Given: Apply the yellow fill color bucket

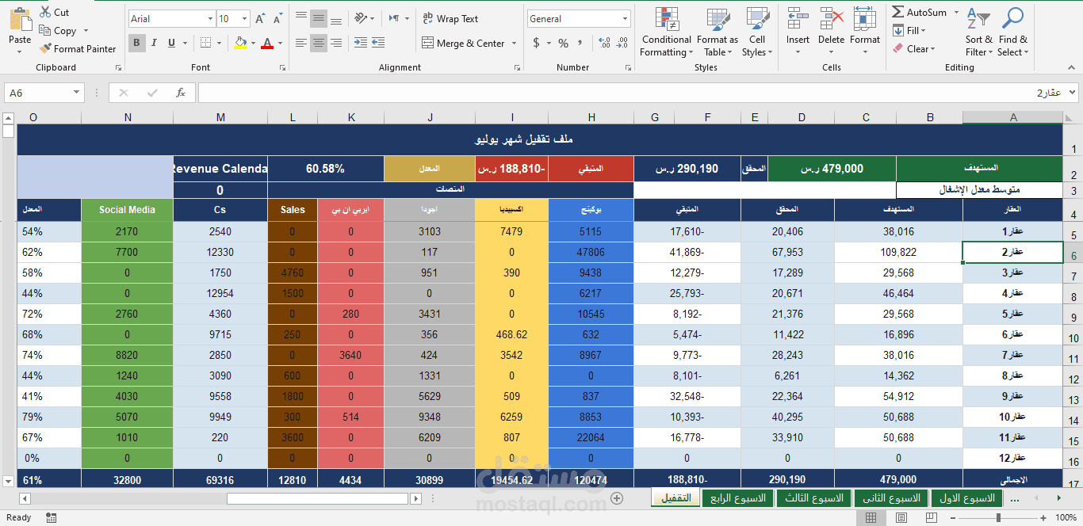Looking at the screenshot, I should click(x=240, y=43).
